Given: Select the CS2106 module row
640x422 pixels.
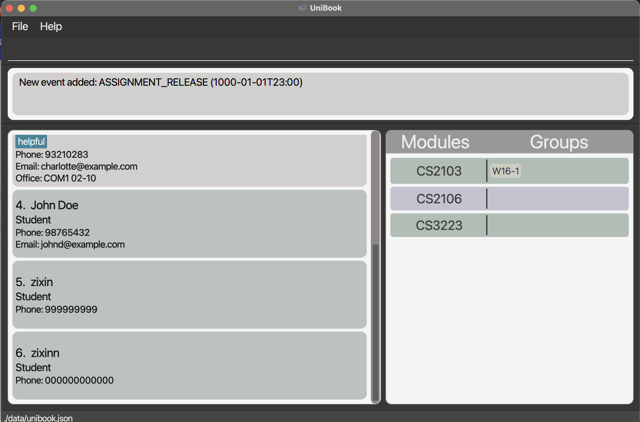Looking at the screenshot, I should 439,199.
